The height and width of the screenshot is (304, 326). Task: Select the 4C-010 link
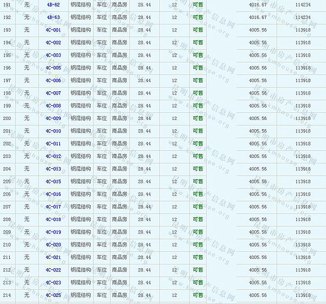(x=53, y=131)
